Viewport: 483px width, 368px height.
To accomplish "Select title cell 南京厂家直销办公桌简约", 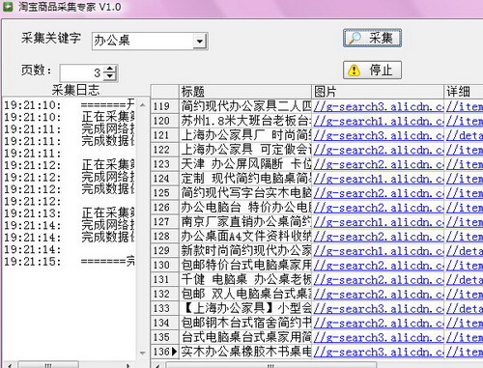I will point(245,222).
